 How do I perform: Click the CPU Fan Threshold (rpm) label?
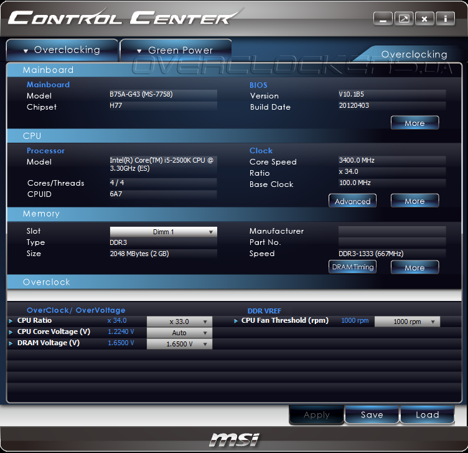click(x=285, y=321)
